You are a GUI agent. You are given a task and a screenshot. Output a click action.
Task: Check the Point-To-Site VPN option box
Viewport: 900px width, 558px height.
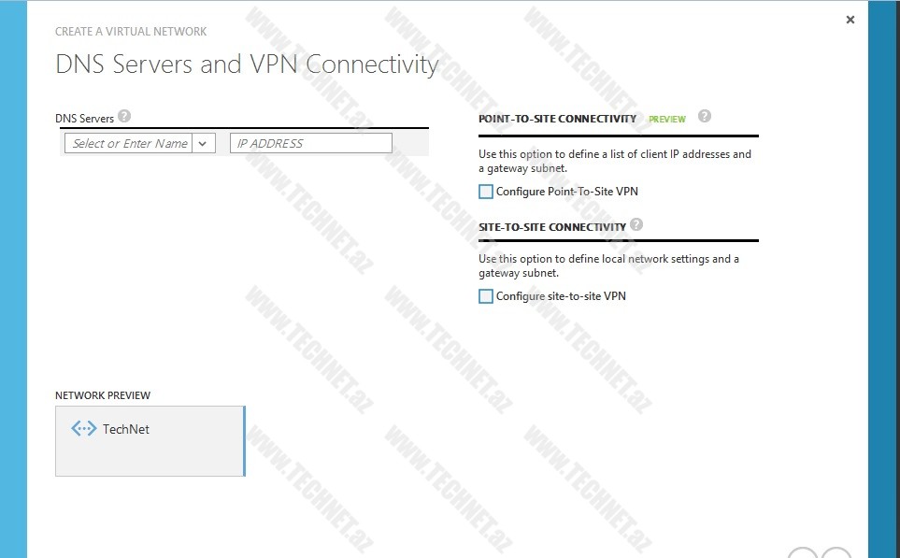point(485,191)
